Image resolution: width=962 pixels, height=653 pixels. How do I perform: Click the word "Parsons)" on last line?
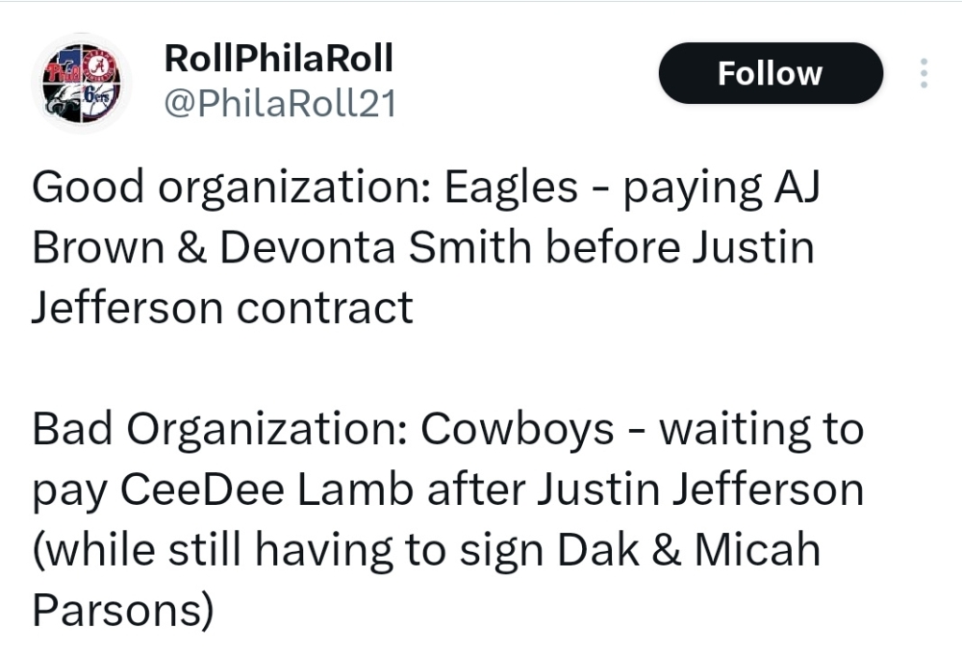pos(122,612)
